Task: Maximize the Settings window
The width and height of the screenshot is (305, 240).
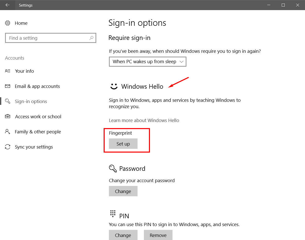Action: pos(283,5)
